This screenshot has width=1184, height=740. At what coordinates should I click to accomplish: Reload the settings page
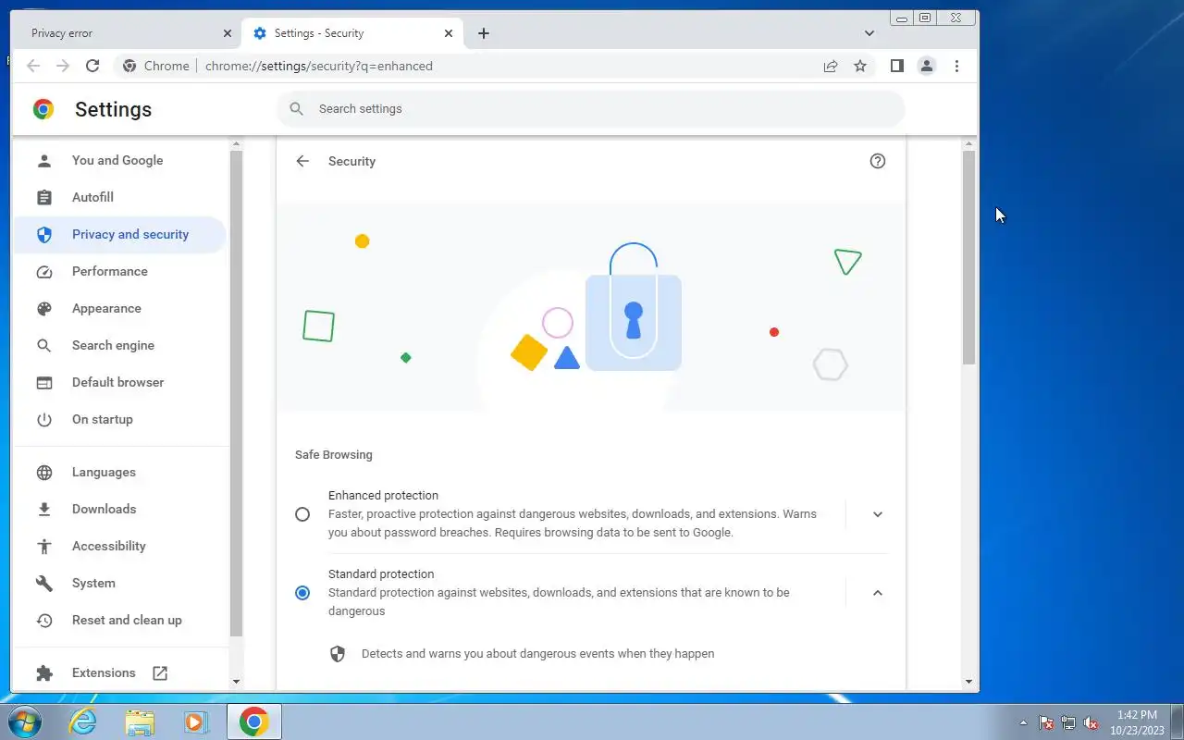click(x=92, y=66)
